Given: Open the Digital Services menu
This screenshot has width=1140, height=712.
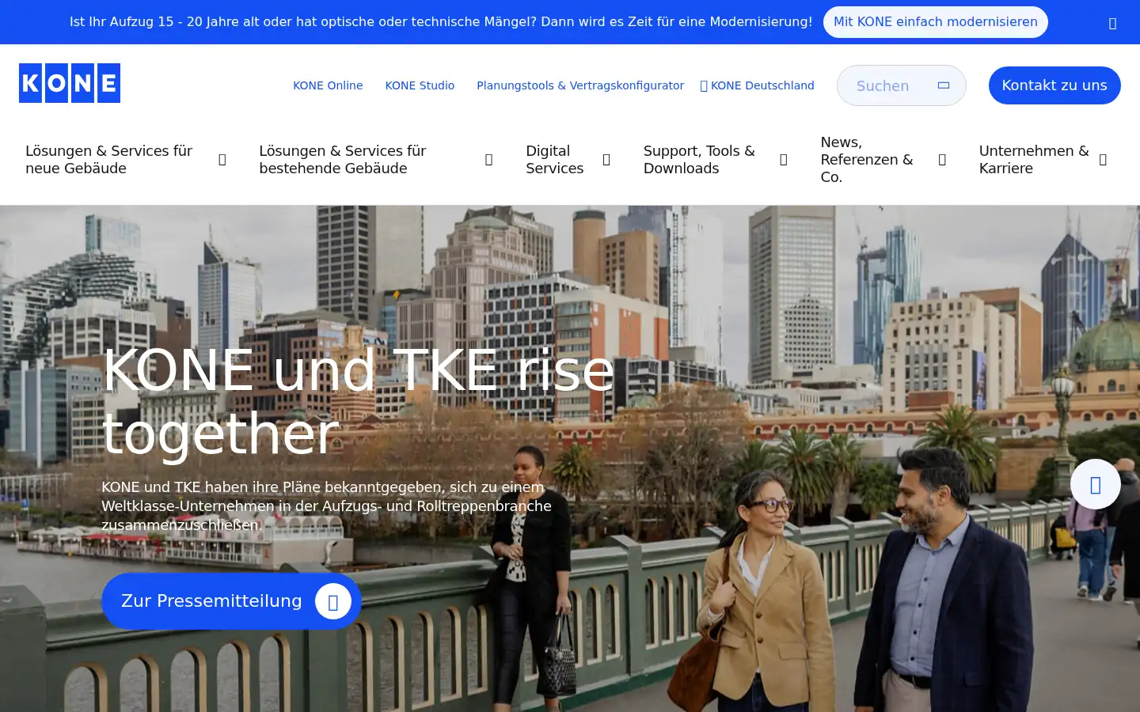Looking at the screenshot, I should (555, 160).
